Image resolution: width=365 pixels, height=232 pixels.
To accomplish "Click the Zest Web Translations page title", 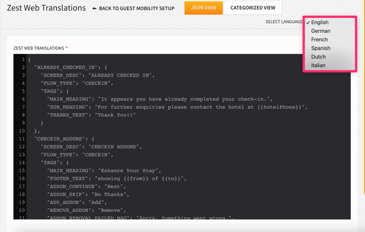I will [46, 8].
